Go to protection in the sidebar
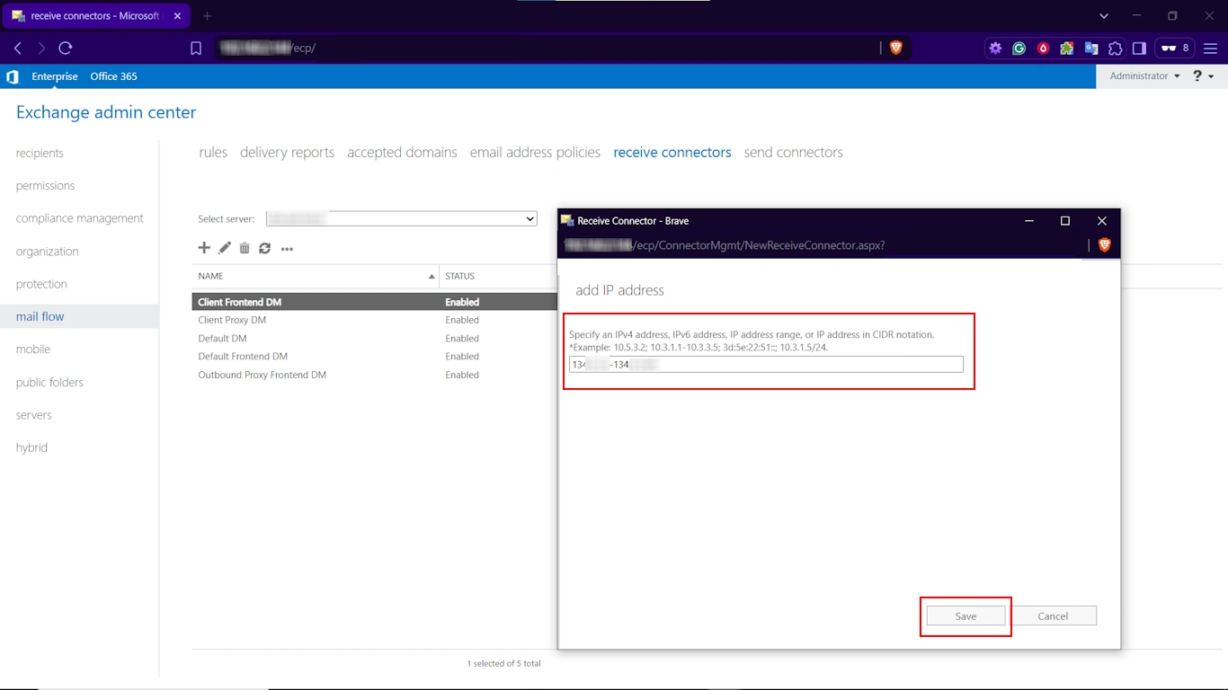 tap(41, 284)
